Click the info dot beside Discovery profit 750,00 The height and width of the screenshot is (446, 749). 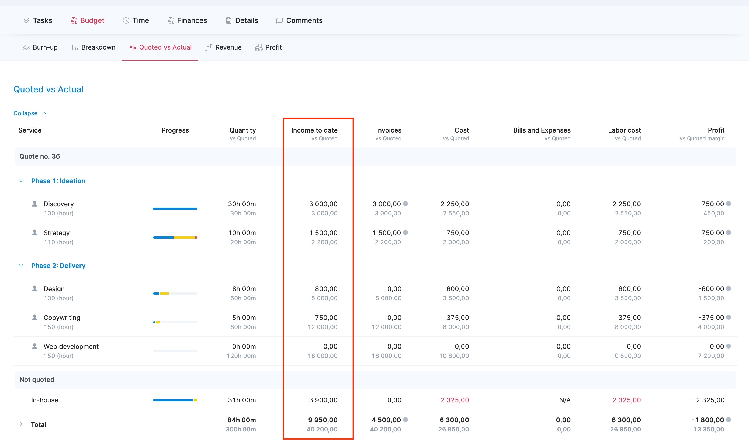(729, 203)
